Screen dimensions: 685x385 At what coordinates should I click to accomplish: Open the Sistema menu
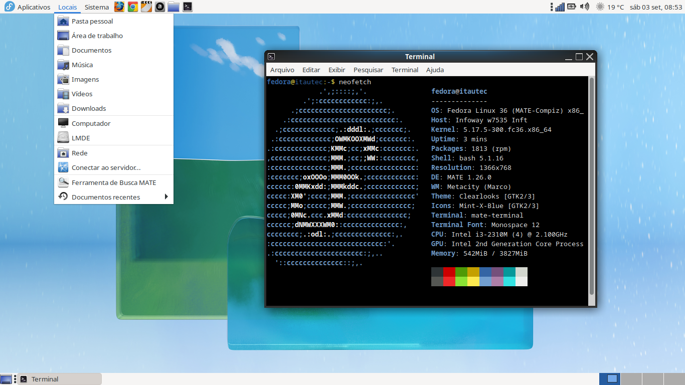point(97,7)
